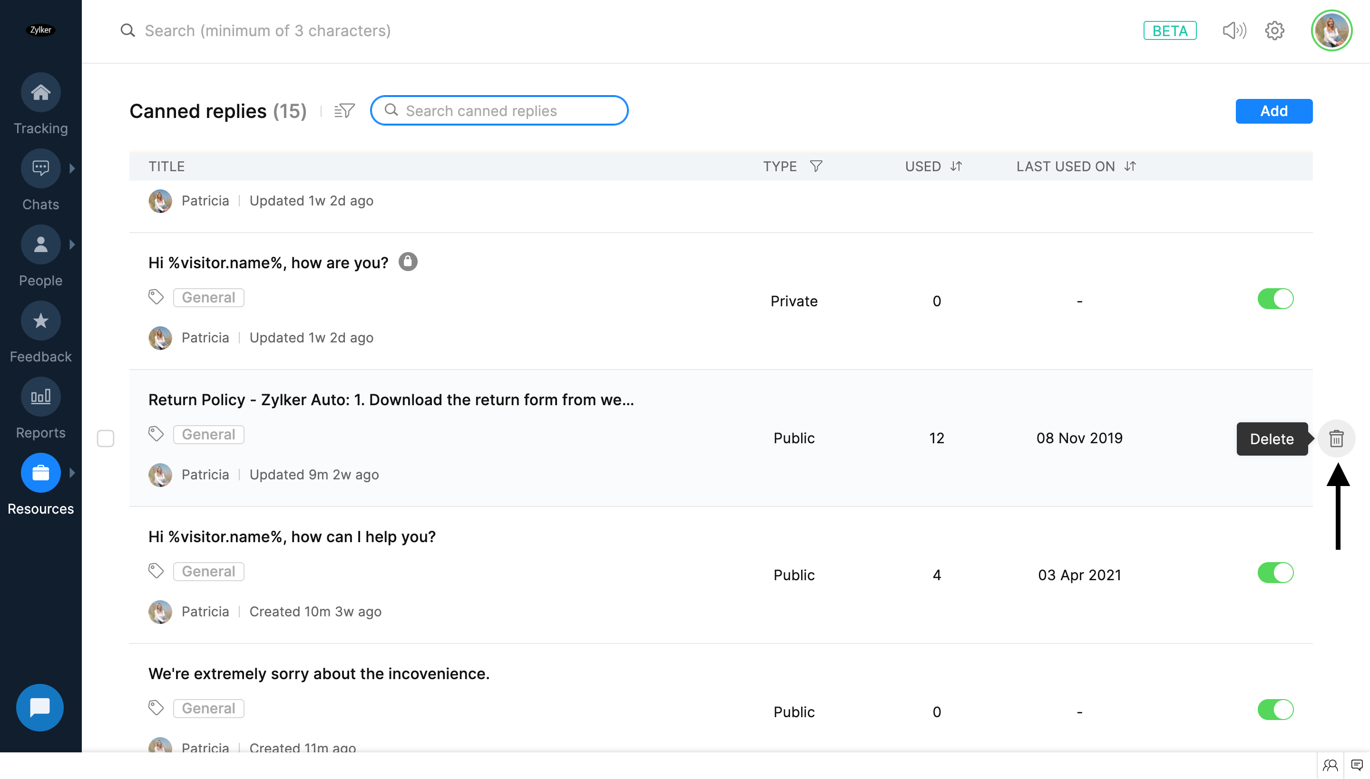
Task: Disable the 'how are you?' reply toggle
Action: click(1275, 299)
